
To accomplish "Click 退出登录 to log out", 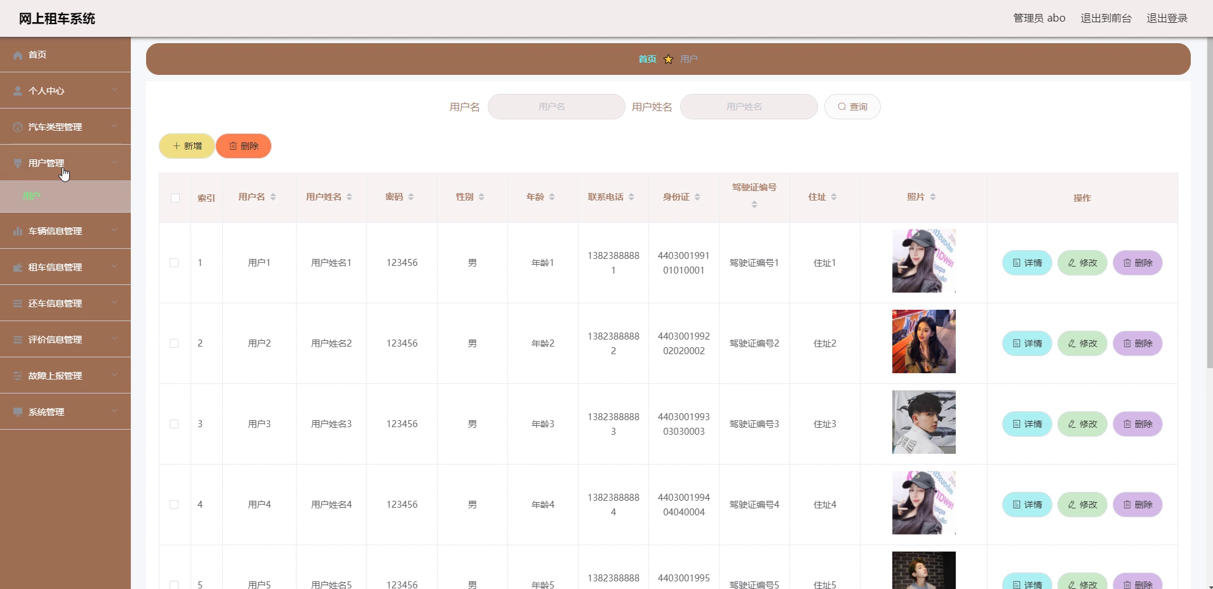I will pos(1167,18).
